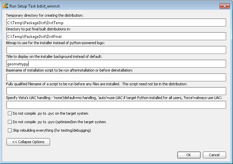Collapse the options section
The height and width of the screenshot is (164, 233).
point(28,142)
